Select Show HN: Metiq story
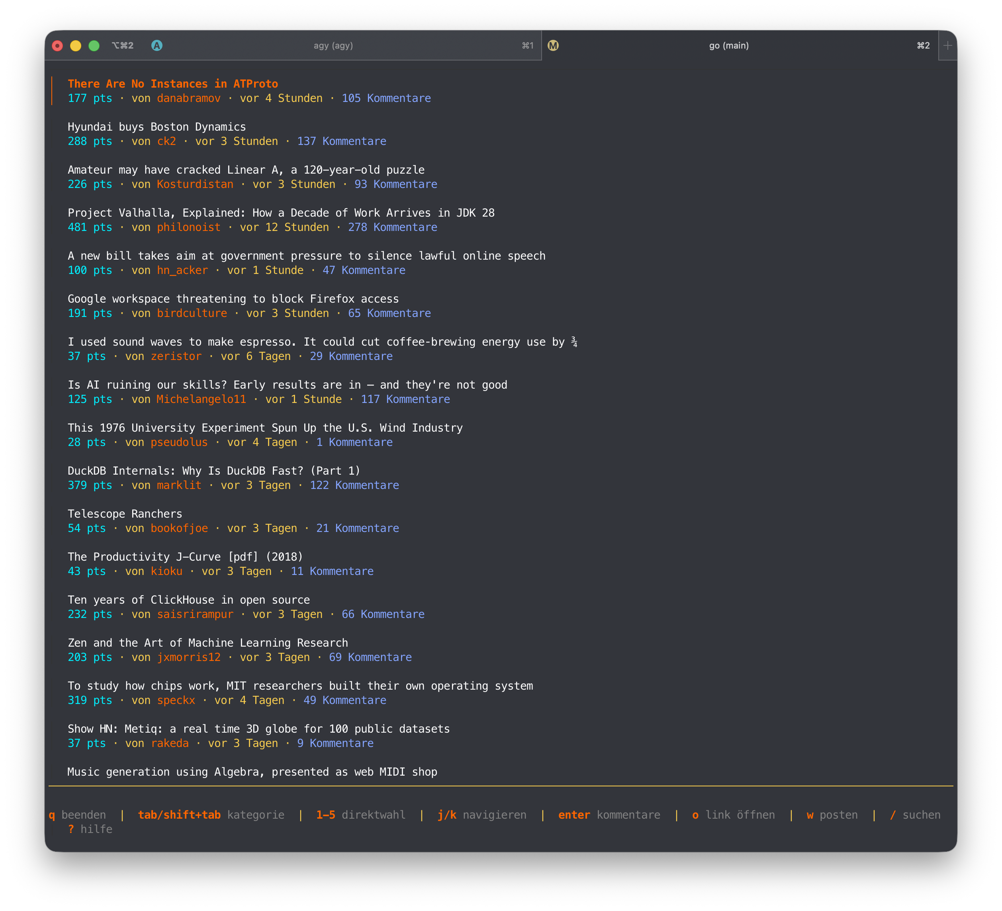This screenshot has width=1002, height=911. [x=258, y=729]
